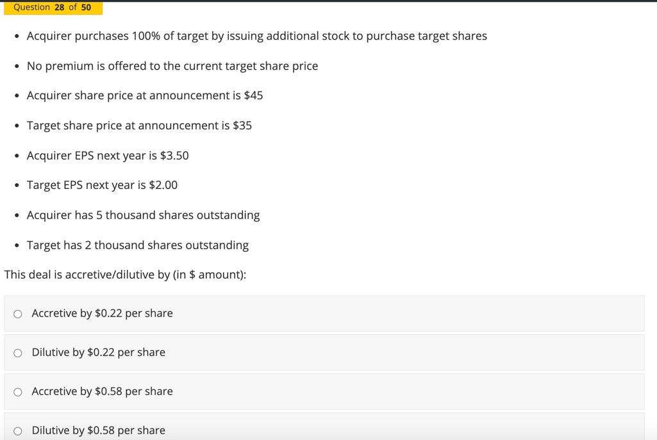Click the 'Accretive by $0.22 per share' answer text
The height and width of the screenshot is (440, 657).
point(102,313)
